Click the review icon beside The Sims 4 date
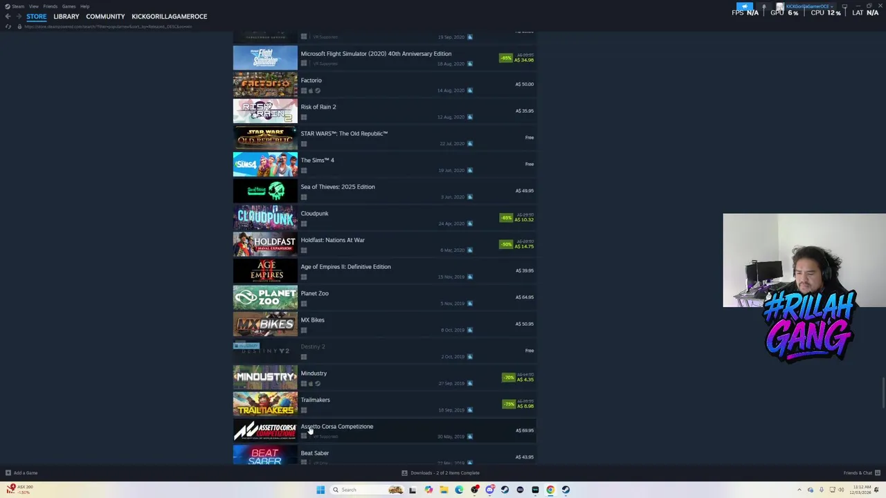Image resolution: width=886 pixels, height=498 pixels. pyautogui.click(x=469, y=170)
